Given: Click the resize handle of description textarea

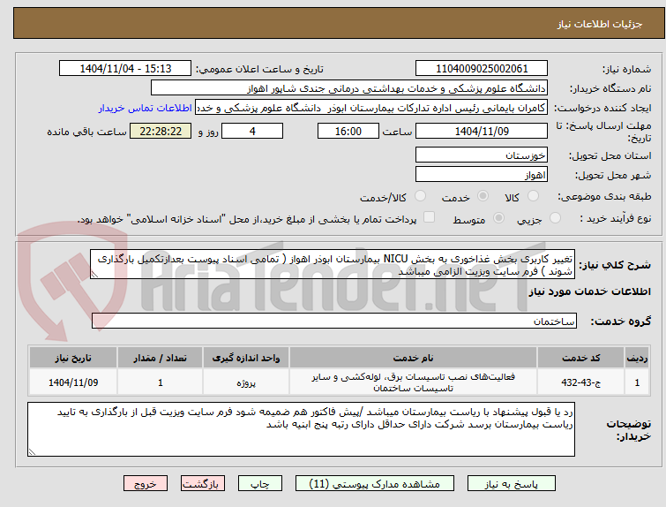Looking at the screenshot, I should [x=94, y=276].
